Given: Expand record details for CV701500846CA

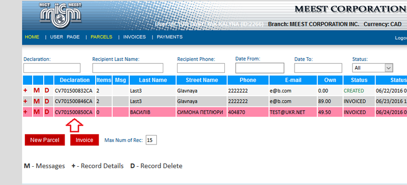Looking at the screenshot, I should point(25,101).
